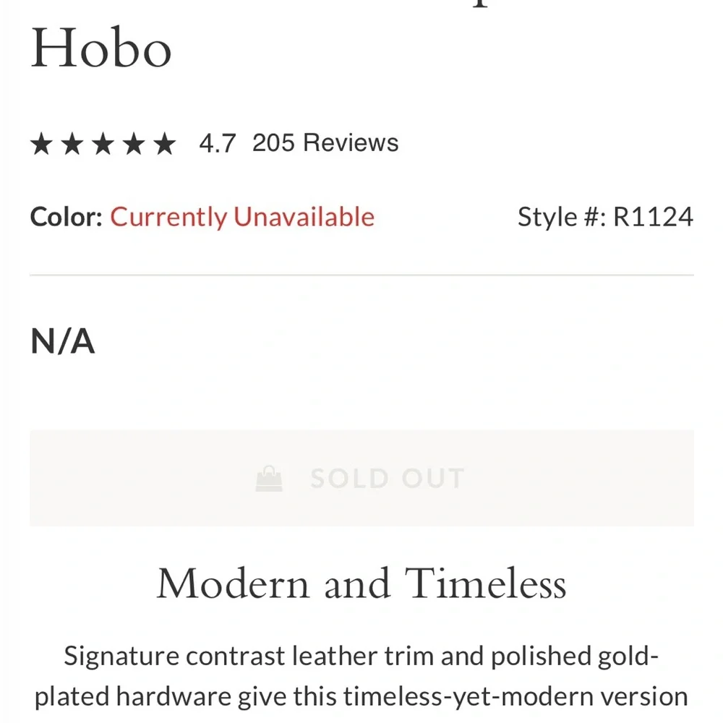Click the Currently Unavailable color text

point(242,217)
